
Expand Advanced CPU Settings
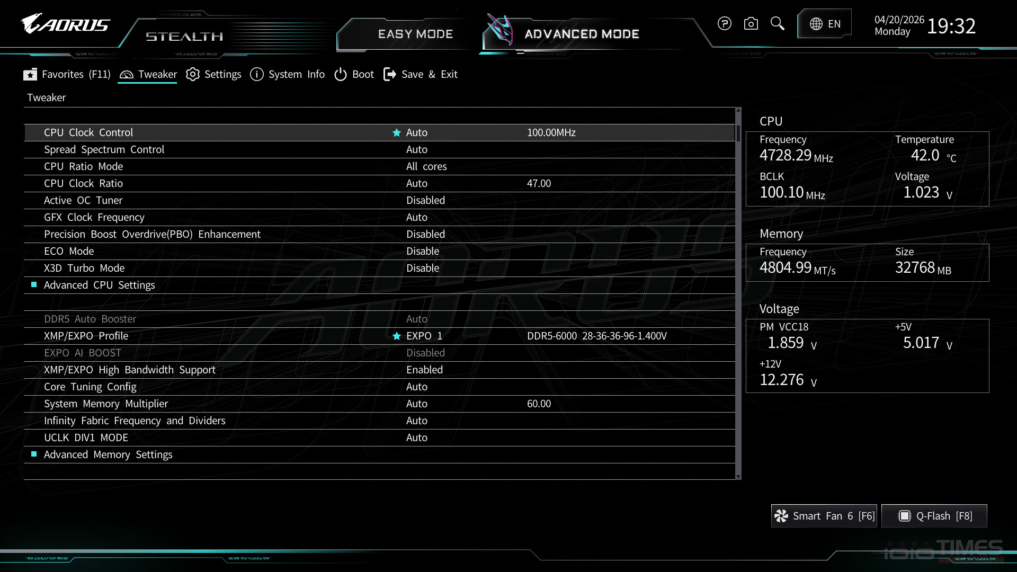pos(99,284)
